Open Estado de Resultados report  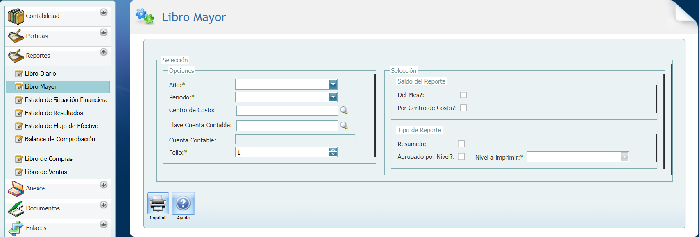coord(54,113)
